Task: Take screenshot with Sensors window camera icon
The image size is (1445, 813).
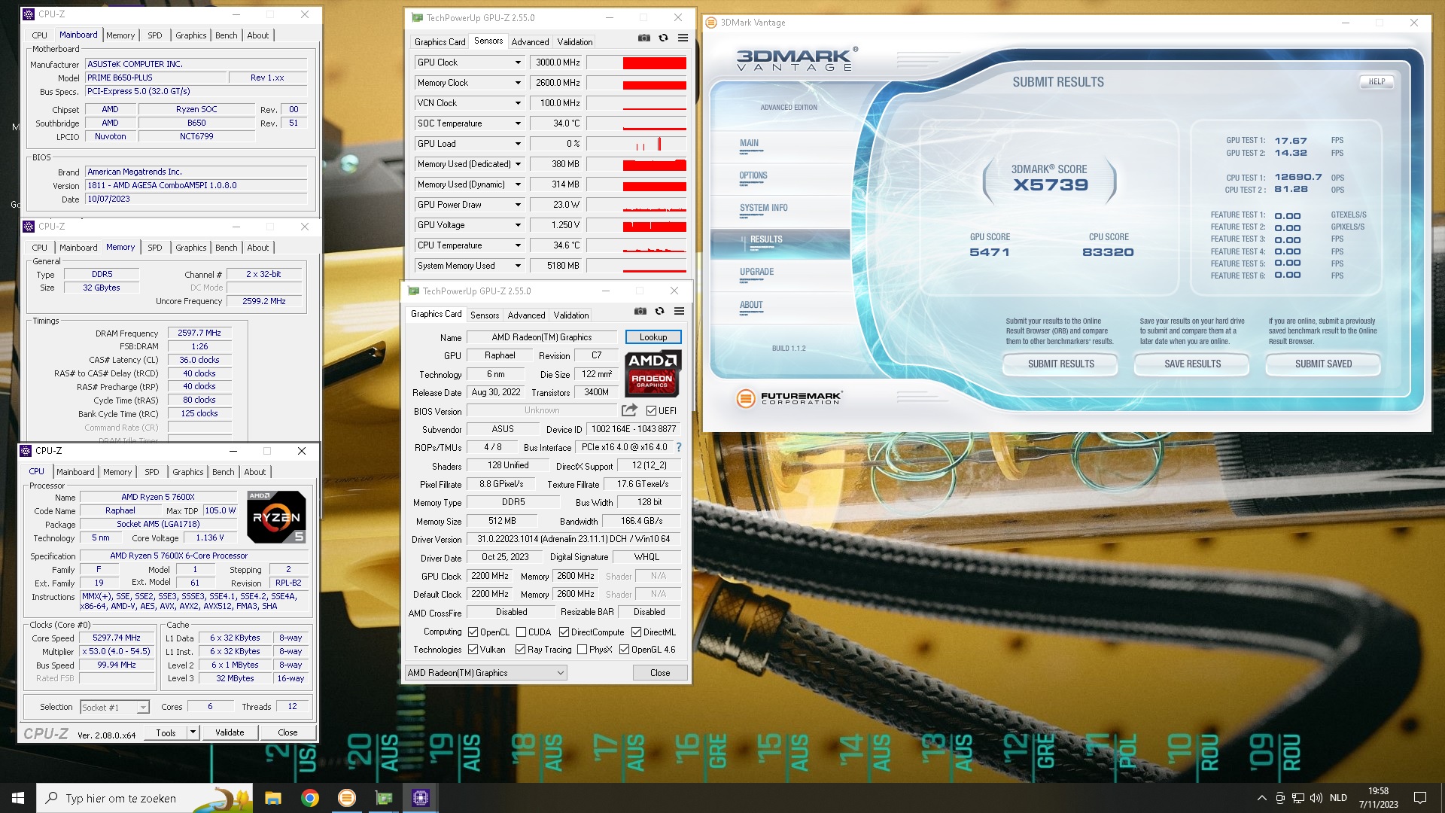Action: click(x=644, y=38)
